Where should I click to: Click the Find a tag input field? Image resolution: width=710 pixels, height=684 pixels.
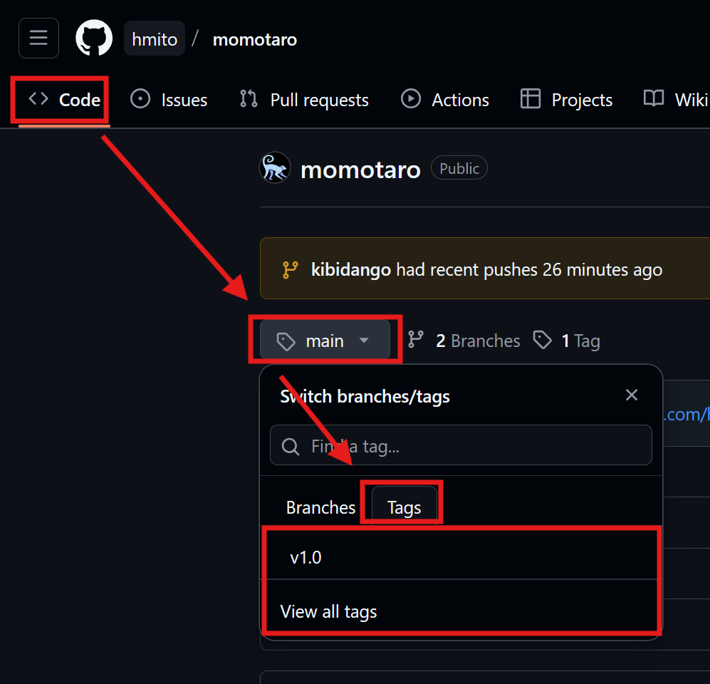(461, 445)
